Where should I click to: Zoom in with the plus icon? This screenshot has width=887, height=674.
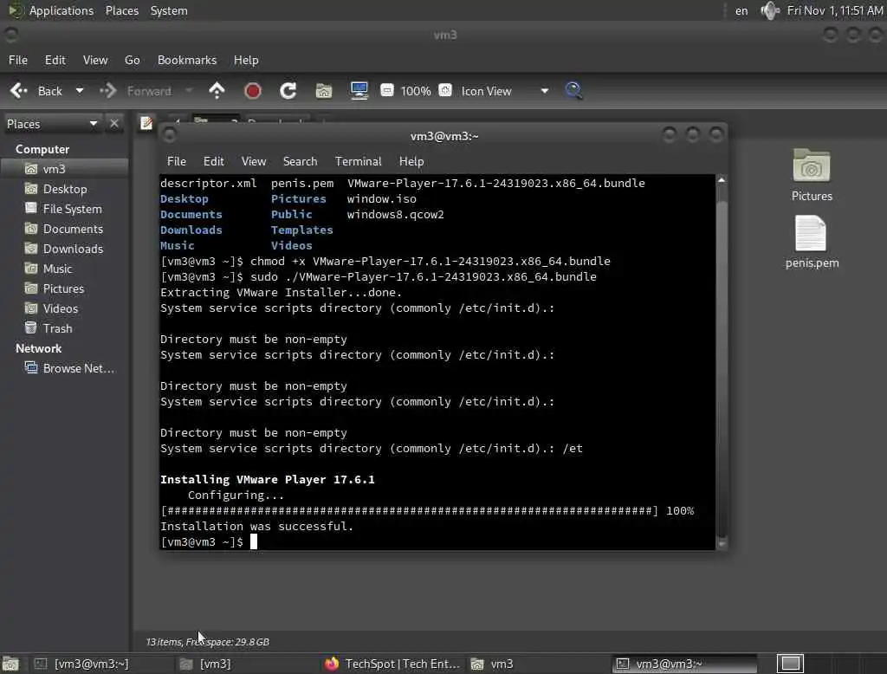[445, 91]
